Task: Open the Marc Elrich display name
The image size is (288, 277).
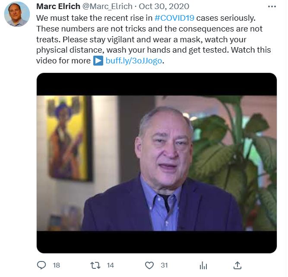Action: (x=59, y=6)
